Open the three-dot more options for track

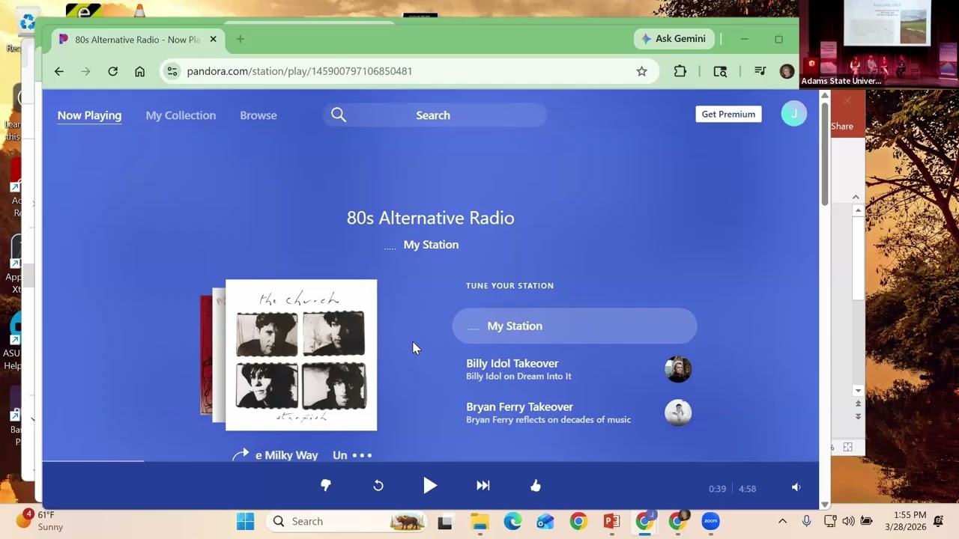click(362, 455)
